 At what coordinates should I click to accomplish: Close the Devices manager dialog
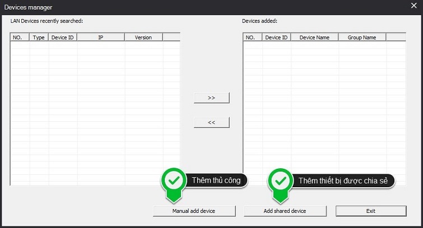pos(414,6)
